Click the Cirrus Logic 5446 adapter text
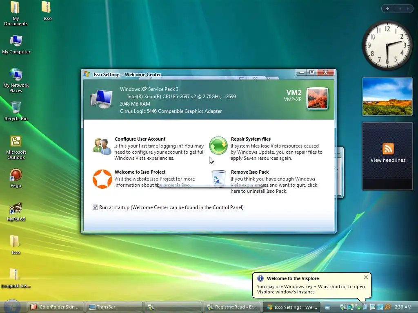418x313 pixels. click(x=171, y=111)
